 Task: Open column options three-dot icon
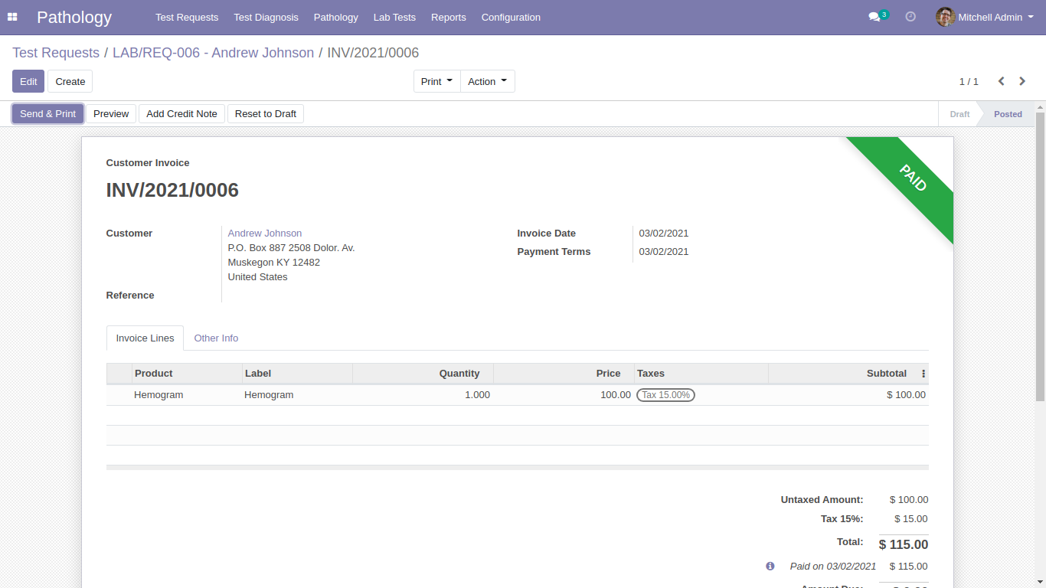[x=923, y=374]
